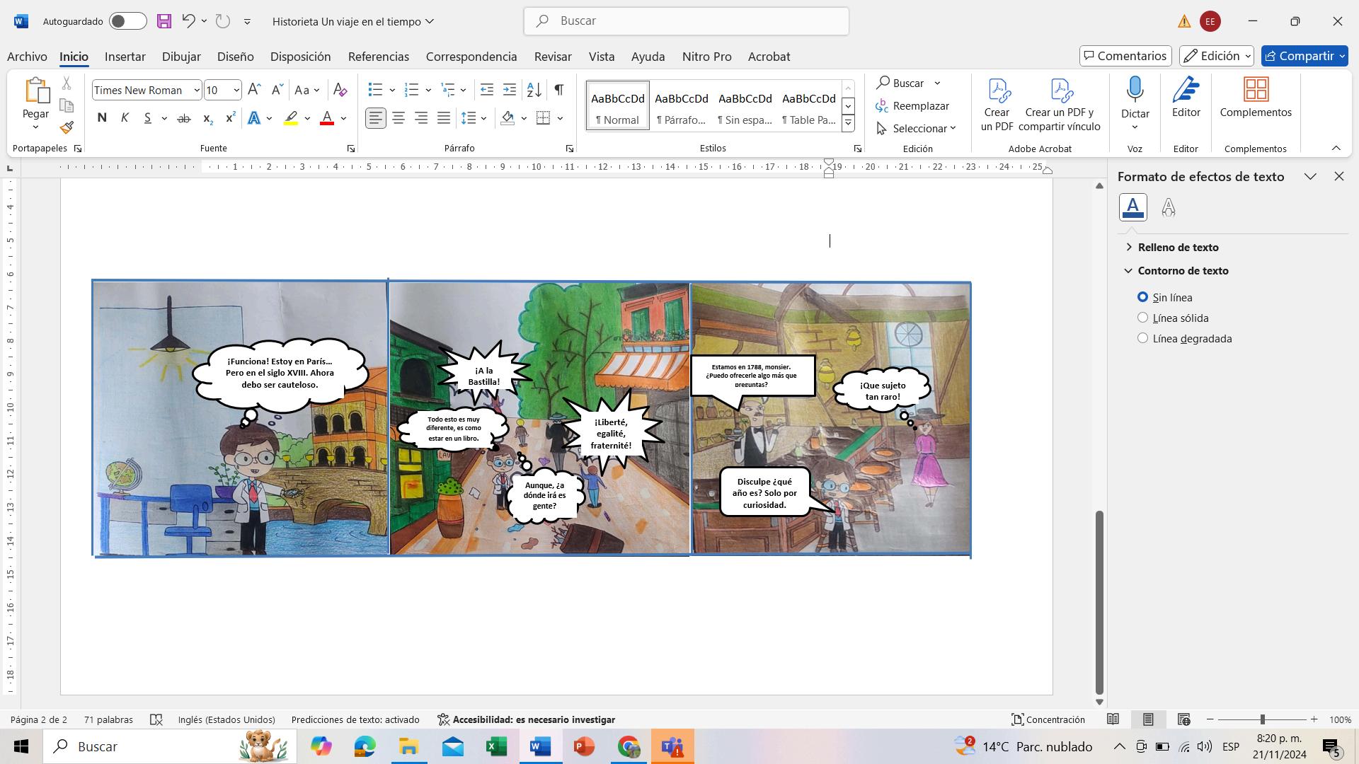The image size is (1359, 764).
Task: Select Línea sólida radio option
Action: 1142,318
